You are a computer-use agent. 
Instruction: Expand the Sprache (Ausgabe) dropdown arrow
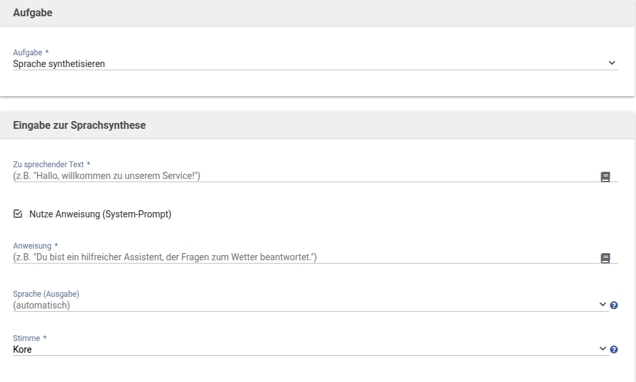click(x=602, y=305)
